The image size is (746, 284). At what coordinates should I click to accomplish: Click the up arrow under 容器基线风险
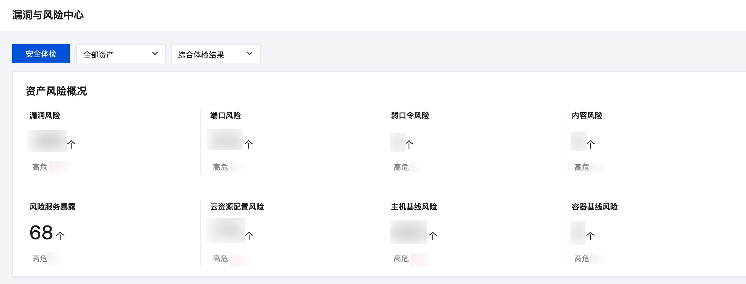tap(590, 236)
